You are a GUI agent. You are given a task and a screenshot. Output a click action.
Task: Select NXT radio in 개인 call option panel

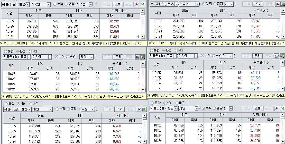31,104
